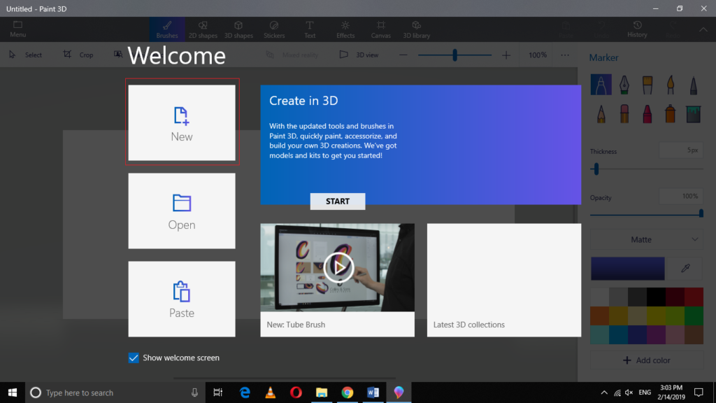The image size is (716, 403).
Task: Click the Add color button
Action: (x=647, y=360)
